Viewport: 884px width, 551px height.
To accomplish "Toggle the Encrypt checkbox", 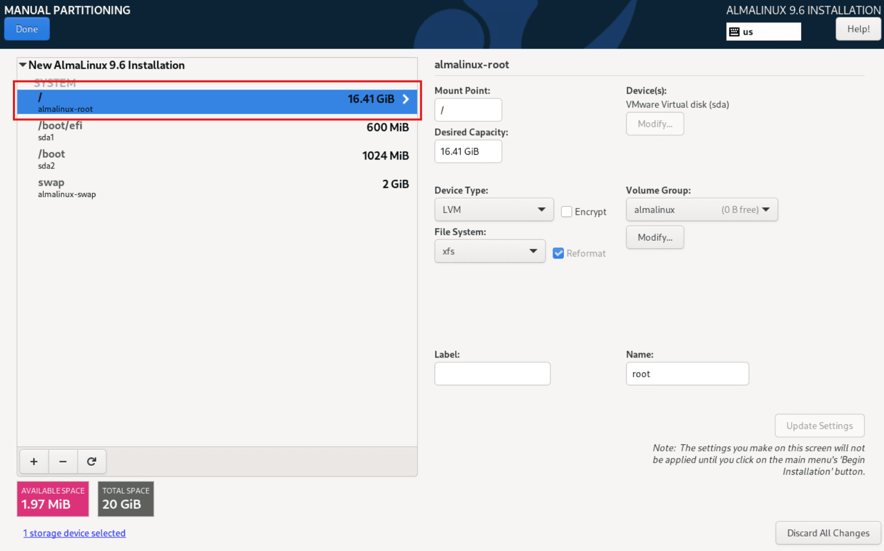I will point(566,212).
